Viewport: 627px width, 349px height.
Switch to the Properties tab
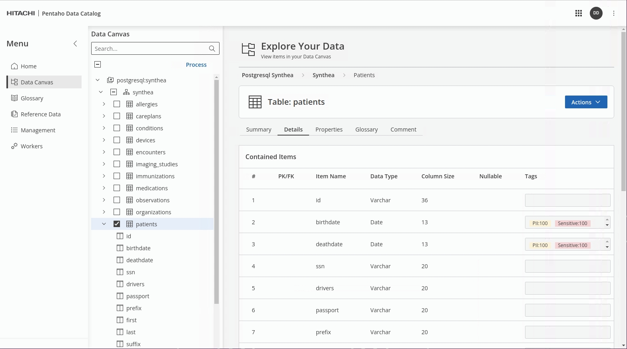(329, 130)
